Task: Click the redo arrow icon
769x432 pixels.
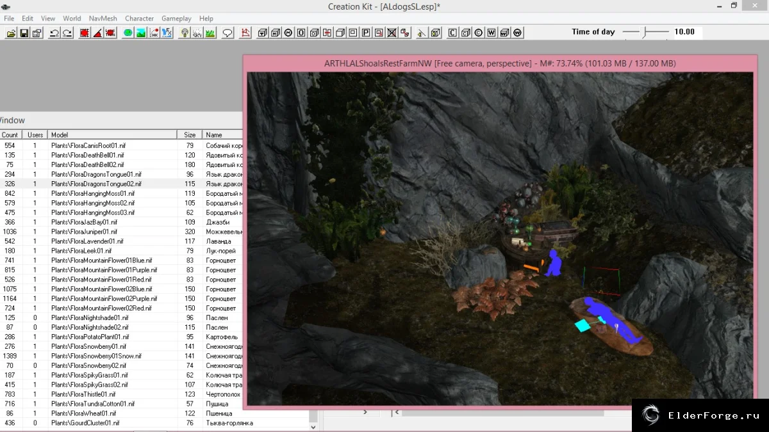Action: [67, 33]
